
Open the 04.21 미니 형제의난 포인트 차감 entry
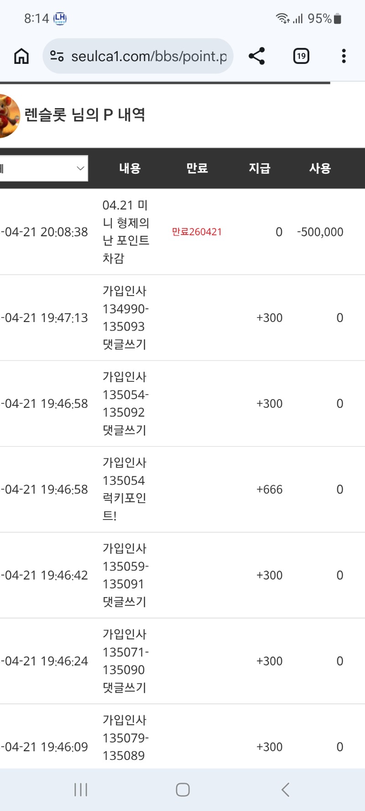126,232
